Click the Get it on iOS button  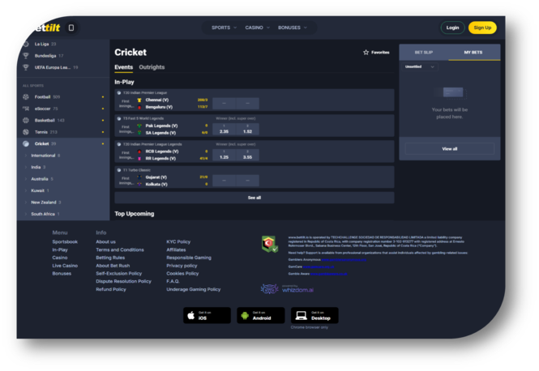coord(207,315)
